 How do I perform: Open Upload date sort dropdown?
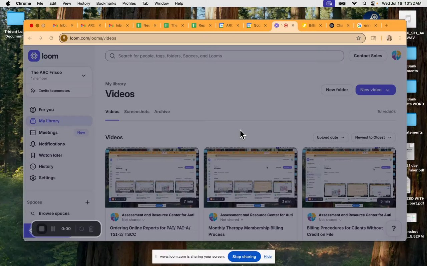331,137
